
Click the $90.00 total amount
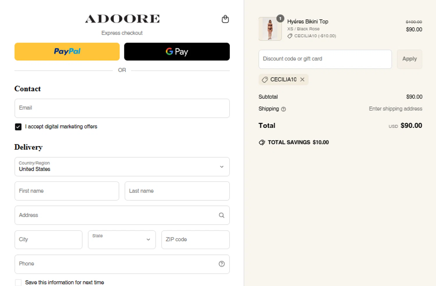[x=411, y=126]
